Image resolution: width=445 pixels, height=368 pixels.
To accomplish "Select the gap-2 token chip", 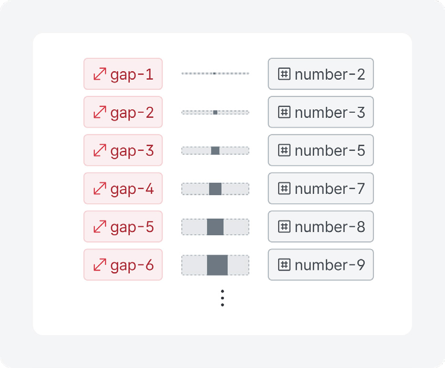I will (123, 112).
